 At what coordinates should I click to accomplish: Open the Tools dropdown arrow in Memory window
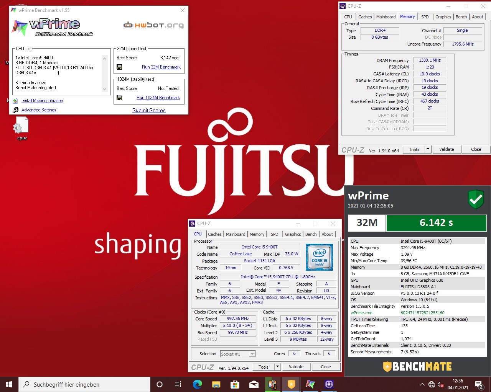(428, 149)
